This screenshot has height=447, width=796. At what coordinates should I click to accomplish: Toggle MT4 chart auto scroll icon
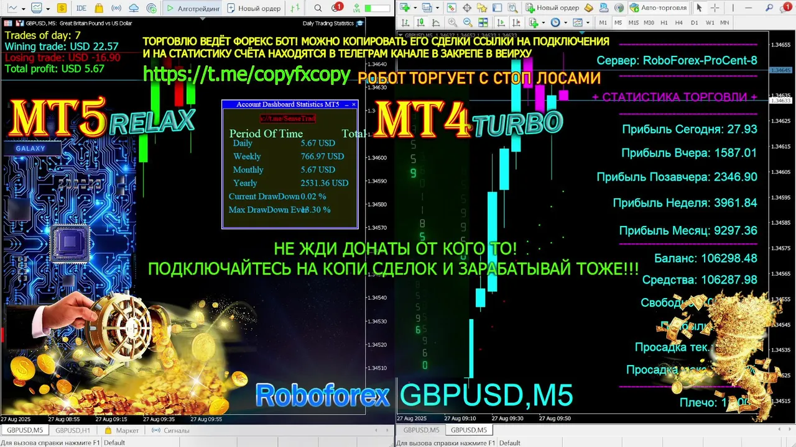pyautogui.click(x=501, y=22)
